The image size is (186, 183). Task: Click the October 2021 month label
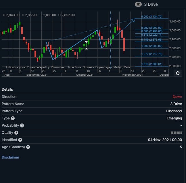pos(85,75)
